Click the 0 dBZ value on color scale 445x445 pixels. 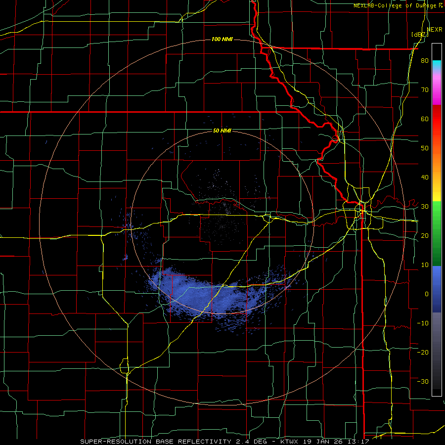coord(427,294)
